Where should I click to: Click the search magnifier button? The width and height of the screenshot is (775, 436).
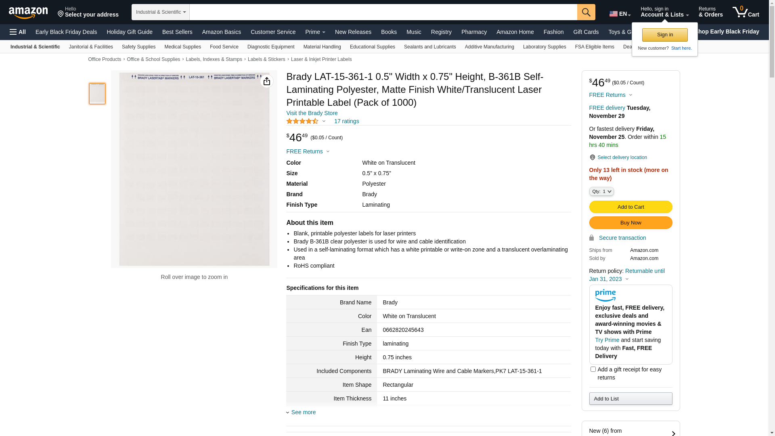click(586, 12)
